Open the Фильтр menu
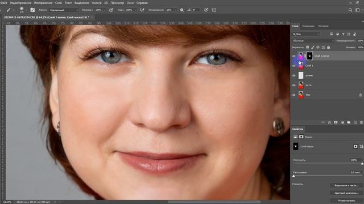Viewport: 364px width, 204px height. click(x=97, y=3)
